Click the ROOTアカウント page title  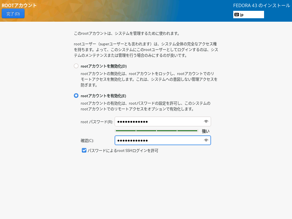tap(19, 5)
